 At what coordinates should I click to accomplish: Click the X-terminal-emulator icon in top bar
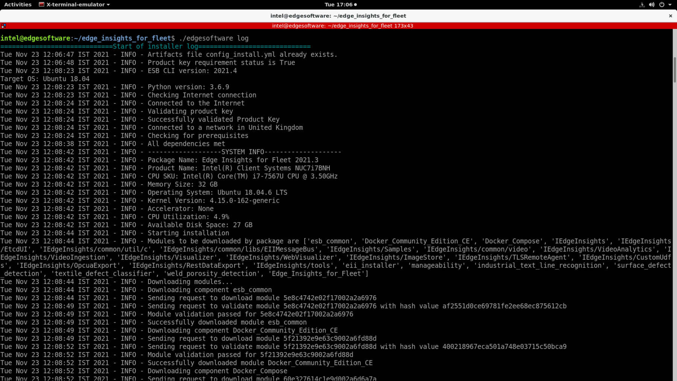point(42,5)
